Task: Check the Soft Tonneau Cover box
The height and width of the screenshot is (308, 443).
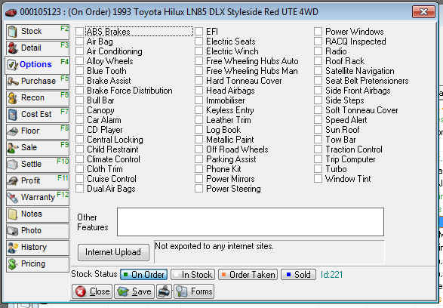Action: click(x=318, y=110)
